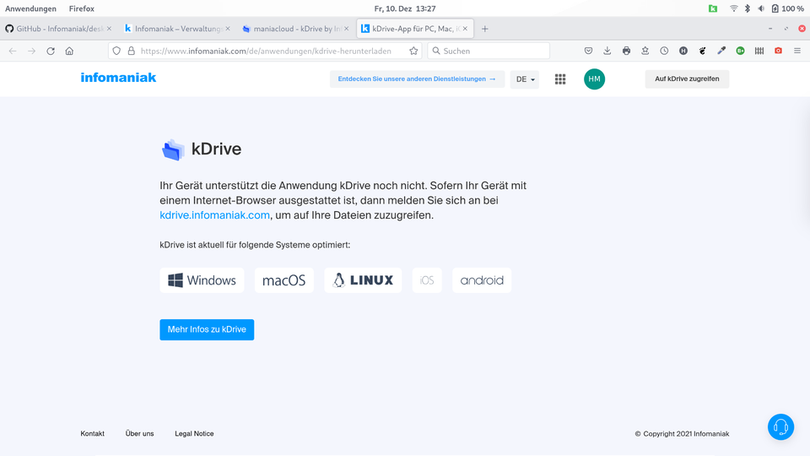Follow the kdrive.infomaniak.com link
Screen dimensions: 810x456
click(x=214, y=215)
